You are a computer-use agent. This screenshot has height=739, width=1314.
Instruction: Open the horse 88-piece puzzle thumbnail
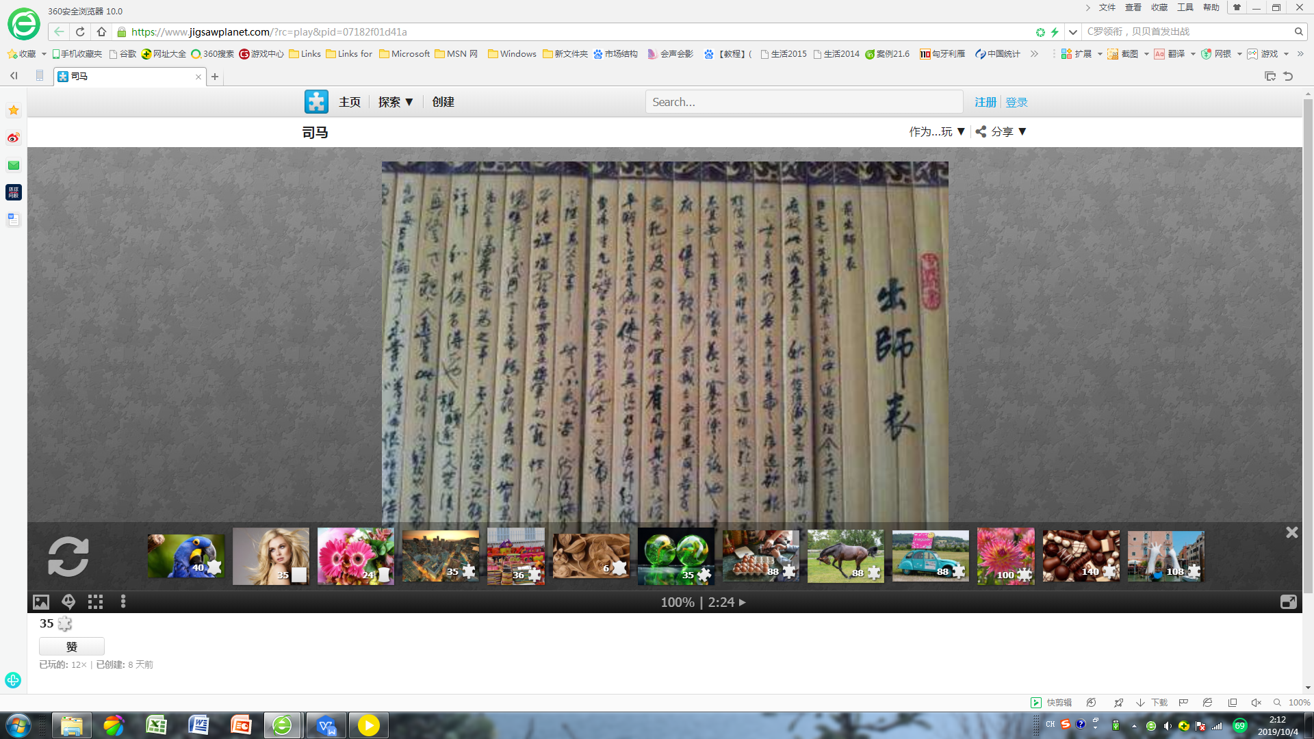(846, 556)
